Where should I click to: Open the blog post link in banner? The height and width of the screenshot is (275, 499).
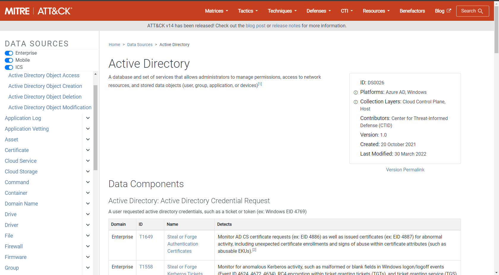(255, 26)
